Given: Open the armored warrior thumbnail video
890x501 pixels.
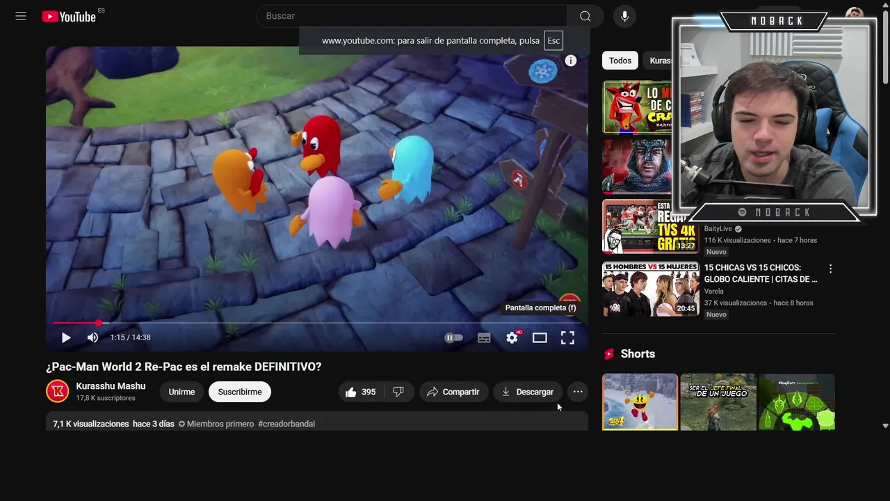Looking at the screenshot, I should (x=638, y=166).
